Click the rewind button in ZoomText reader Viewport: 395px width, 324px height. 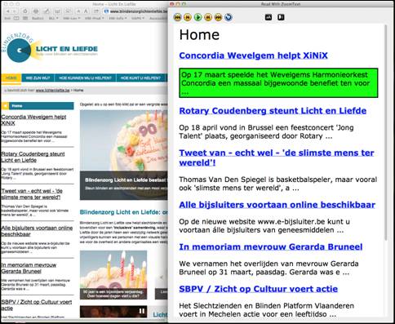point(178,17)
